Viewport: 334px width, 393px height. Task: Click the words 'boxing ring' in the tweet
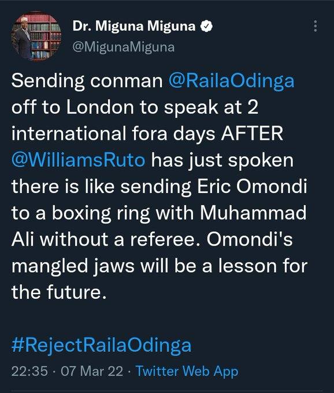pos(101,213)
